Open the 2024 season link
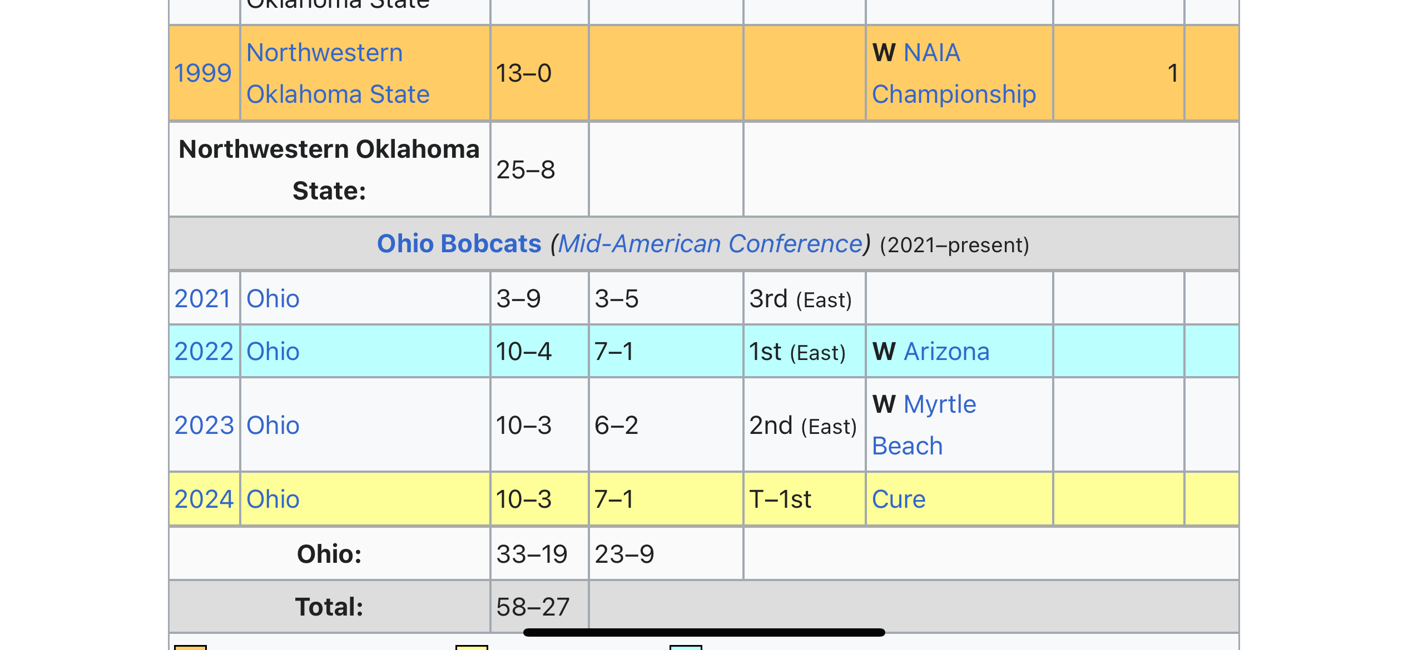This screenshot has height=650, width=1408. (x=204, y=499)
